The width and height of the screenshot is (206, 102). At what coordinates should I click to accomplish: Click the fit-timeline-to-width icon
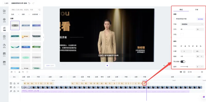click(x=184, y=72)
